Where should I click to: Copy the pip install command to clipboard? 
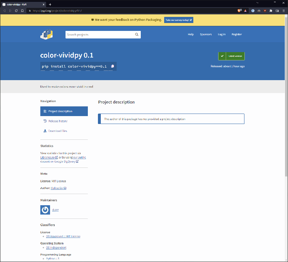(x=112, y=66)
